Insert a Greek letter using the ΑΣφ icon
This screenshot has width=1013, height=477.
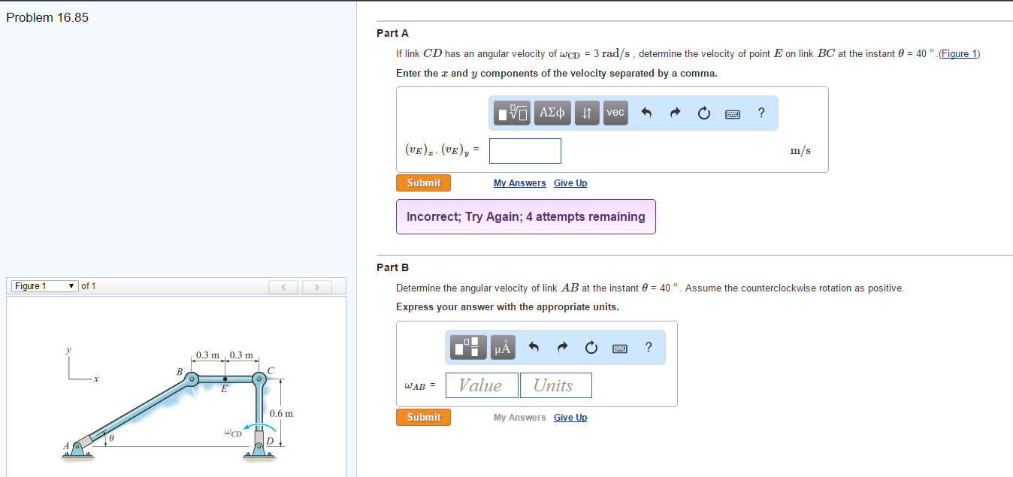pyautogui.click(x=552, y=113)
